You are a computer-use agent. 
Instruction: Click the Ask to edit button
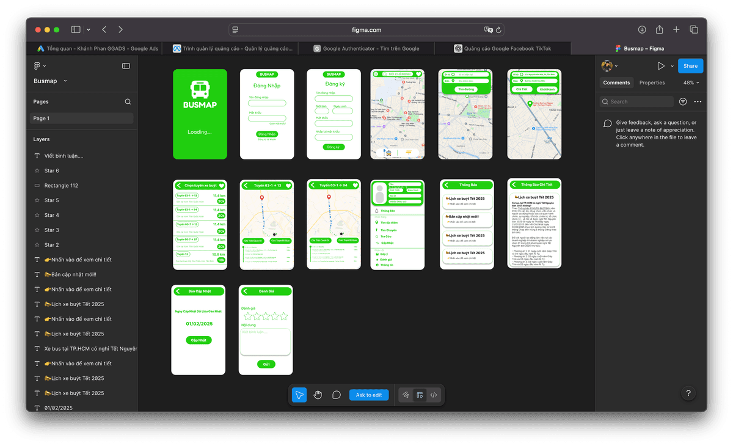[x=369, y=395]
